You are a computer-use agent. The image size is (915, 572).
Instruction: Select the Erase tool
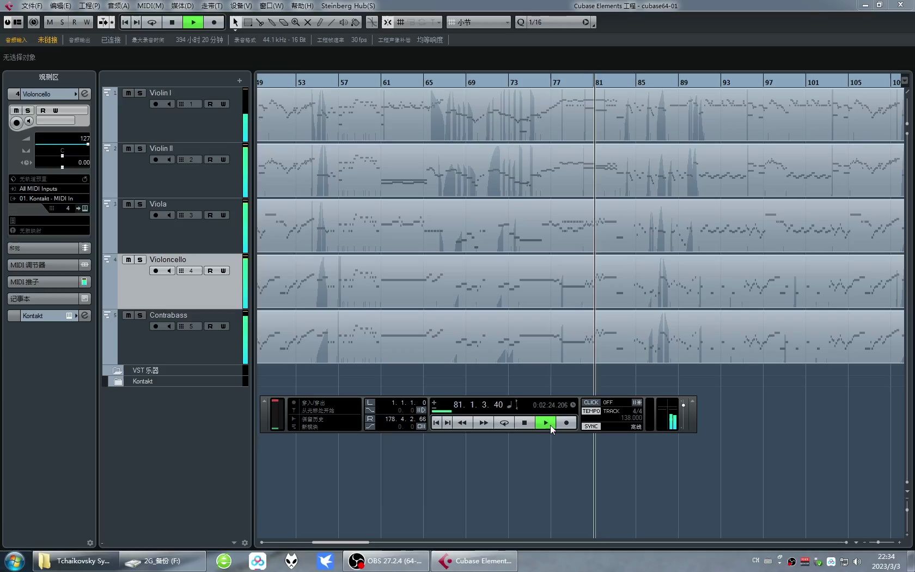[284, 22]
